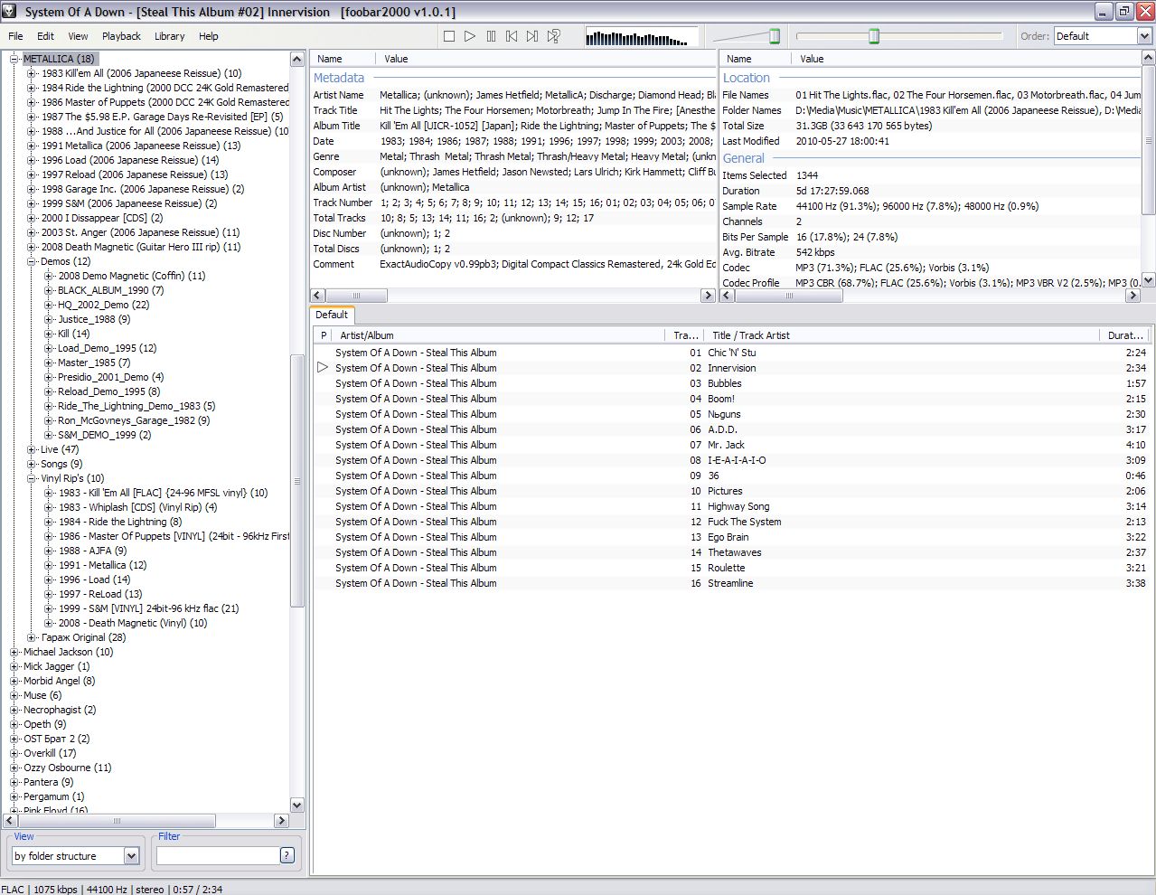The width and height of the screenshot is (1156, 895).
Task: Click the Random playback button
Action: (554, 36)
